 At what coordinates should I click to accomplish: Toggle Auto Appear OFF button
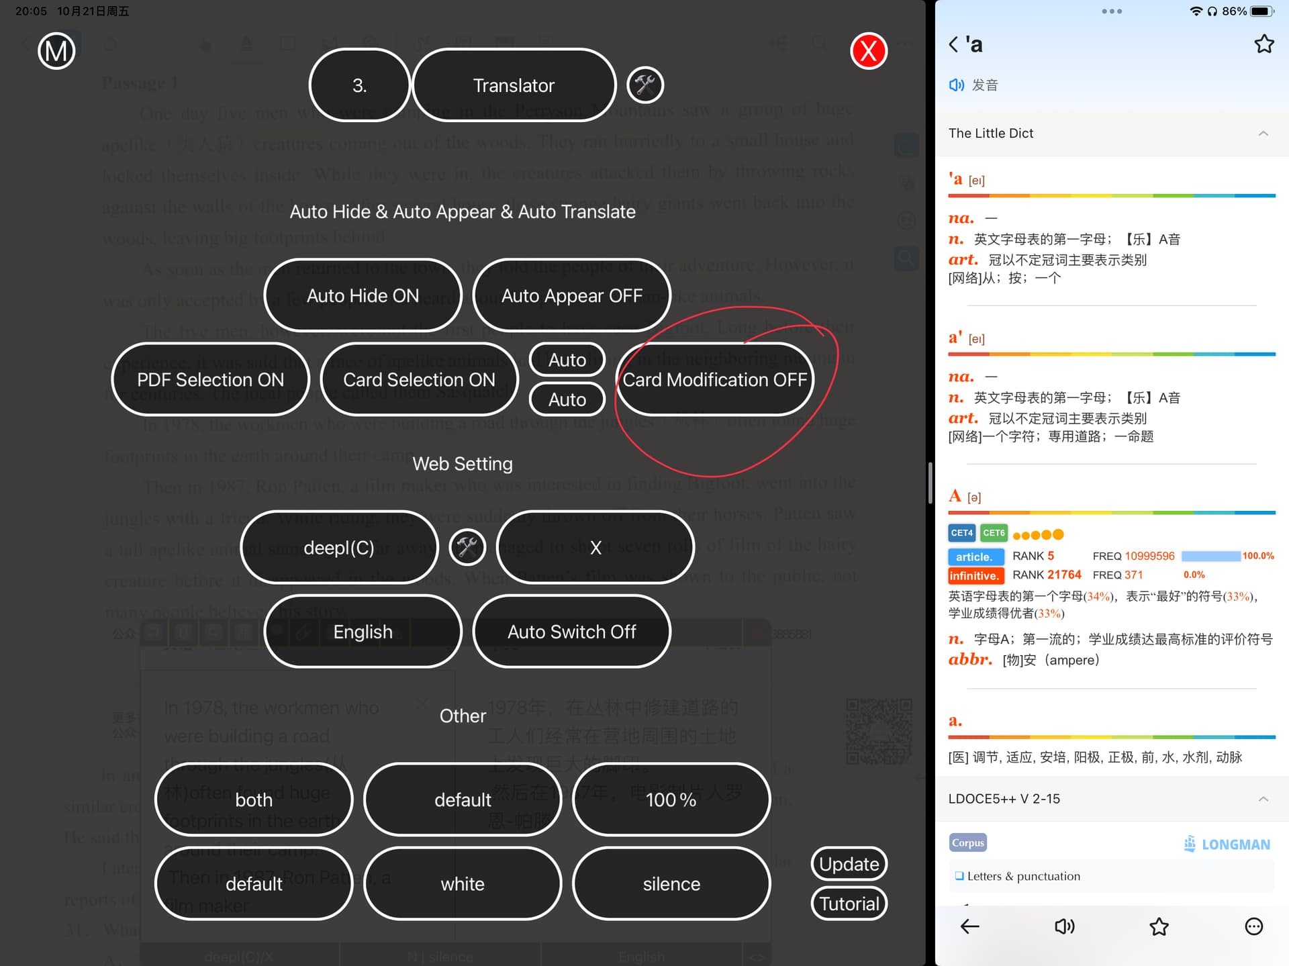573,294
